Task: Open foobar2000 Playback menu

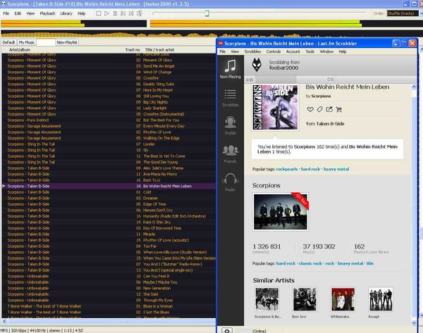Action: (x=47, y=13)
